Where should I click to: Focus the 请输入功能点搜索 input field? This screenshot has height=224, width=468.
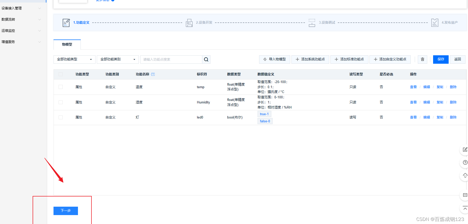171,59
